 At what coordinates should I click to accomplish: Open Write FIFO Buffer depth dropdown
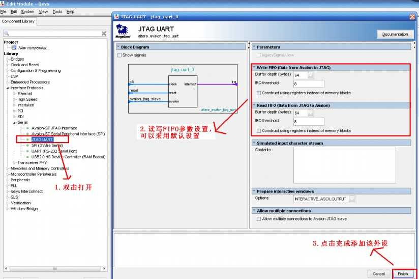tap(310, 75)
